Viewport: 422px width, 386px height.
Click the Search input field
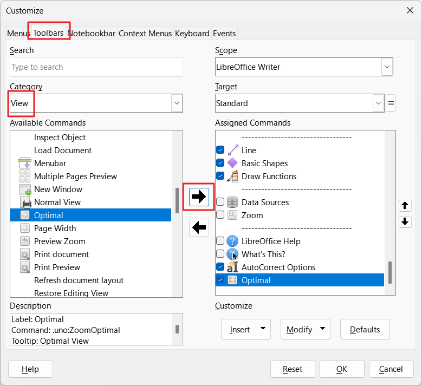(96, 67)
